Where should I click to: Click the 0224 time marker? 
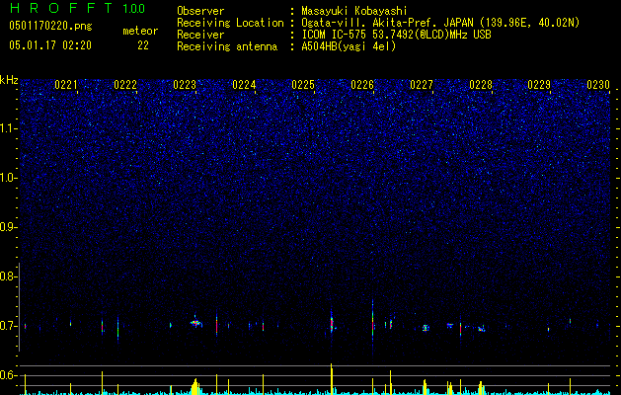click(244, 85)
